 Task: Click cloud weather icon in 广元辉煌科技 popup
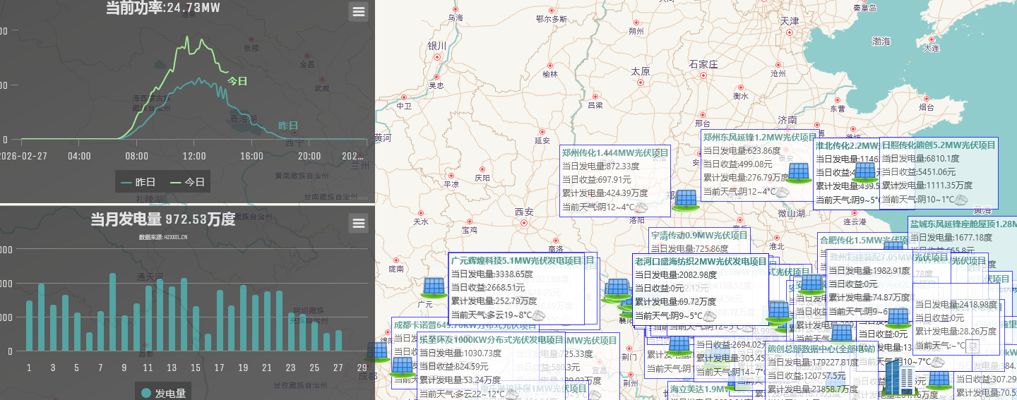pyautogui.click(x=539, y=315)
